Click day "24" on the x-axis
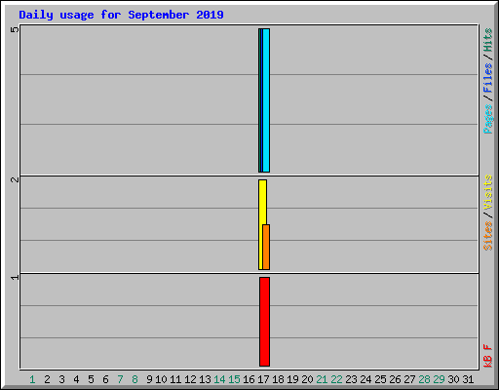 tap(365, 379)
